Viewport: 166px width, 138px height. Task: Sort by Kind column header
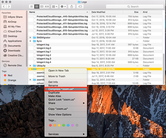151,12
